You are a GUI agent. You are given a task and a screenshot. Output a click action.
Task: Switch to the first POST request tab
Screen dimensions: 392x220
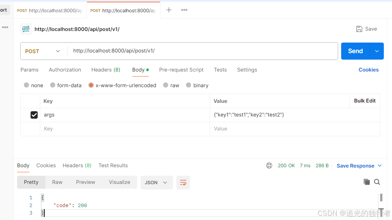50,11
